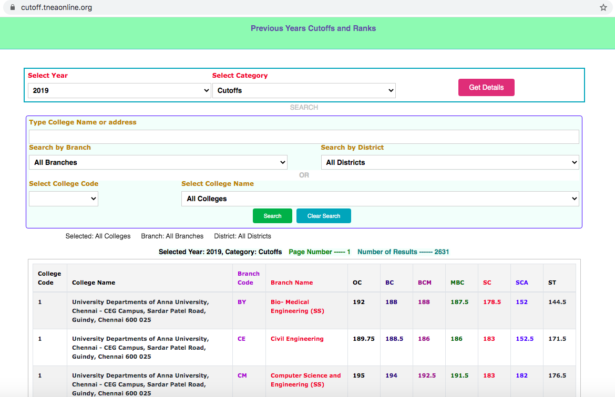Image resolution: width=615 pixels, height=397 pixels.
Task: Click Bio- Medical Engineering (SS) branch name
Action: point(298,307)
